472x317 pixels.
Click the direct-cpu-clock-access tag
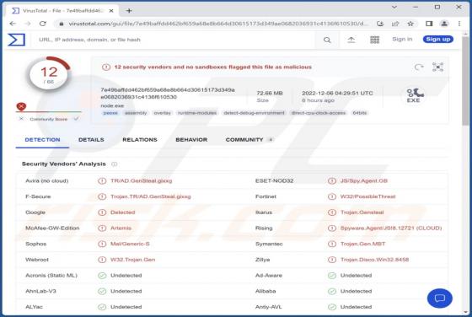click(x=319, y=113)
